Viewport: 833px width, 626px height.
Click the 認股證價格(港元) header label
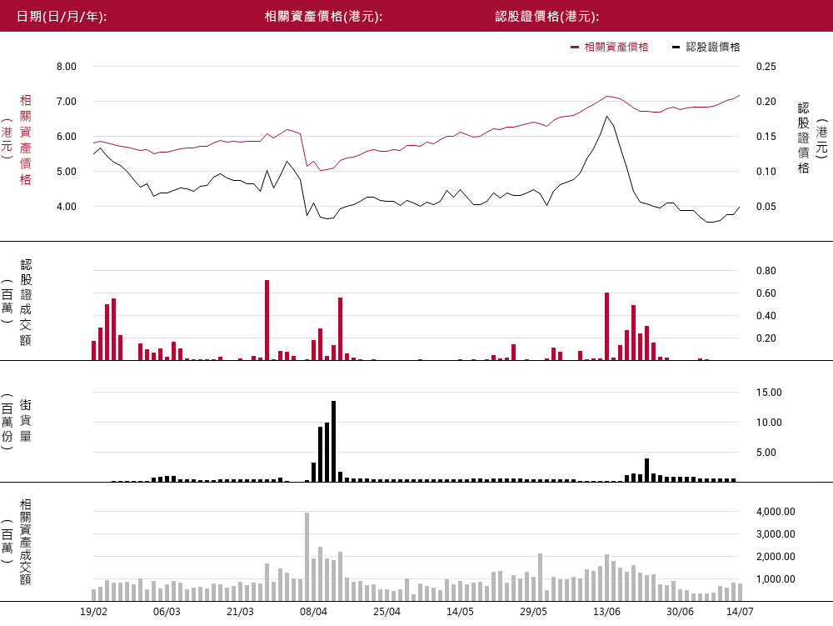(546, 17)
